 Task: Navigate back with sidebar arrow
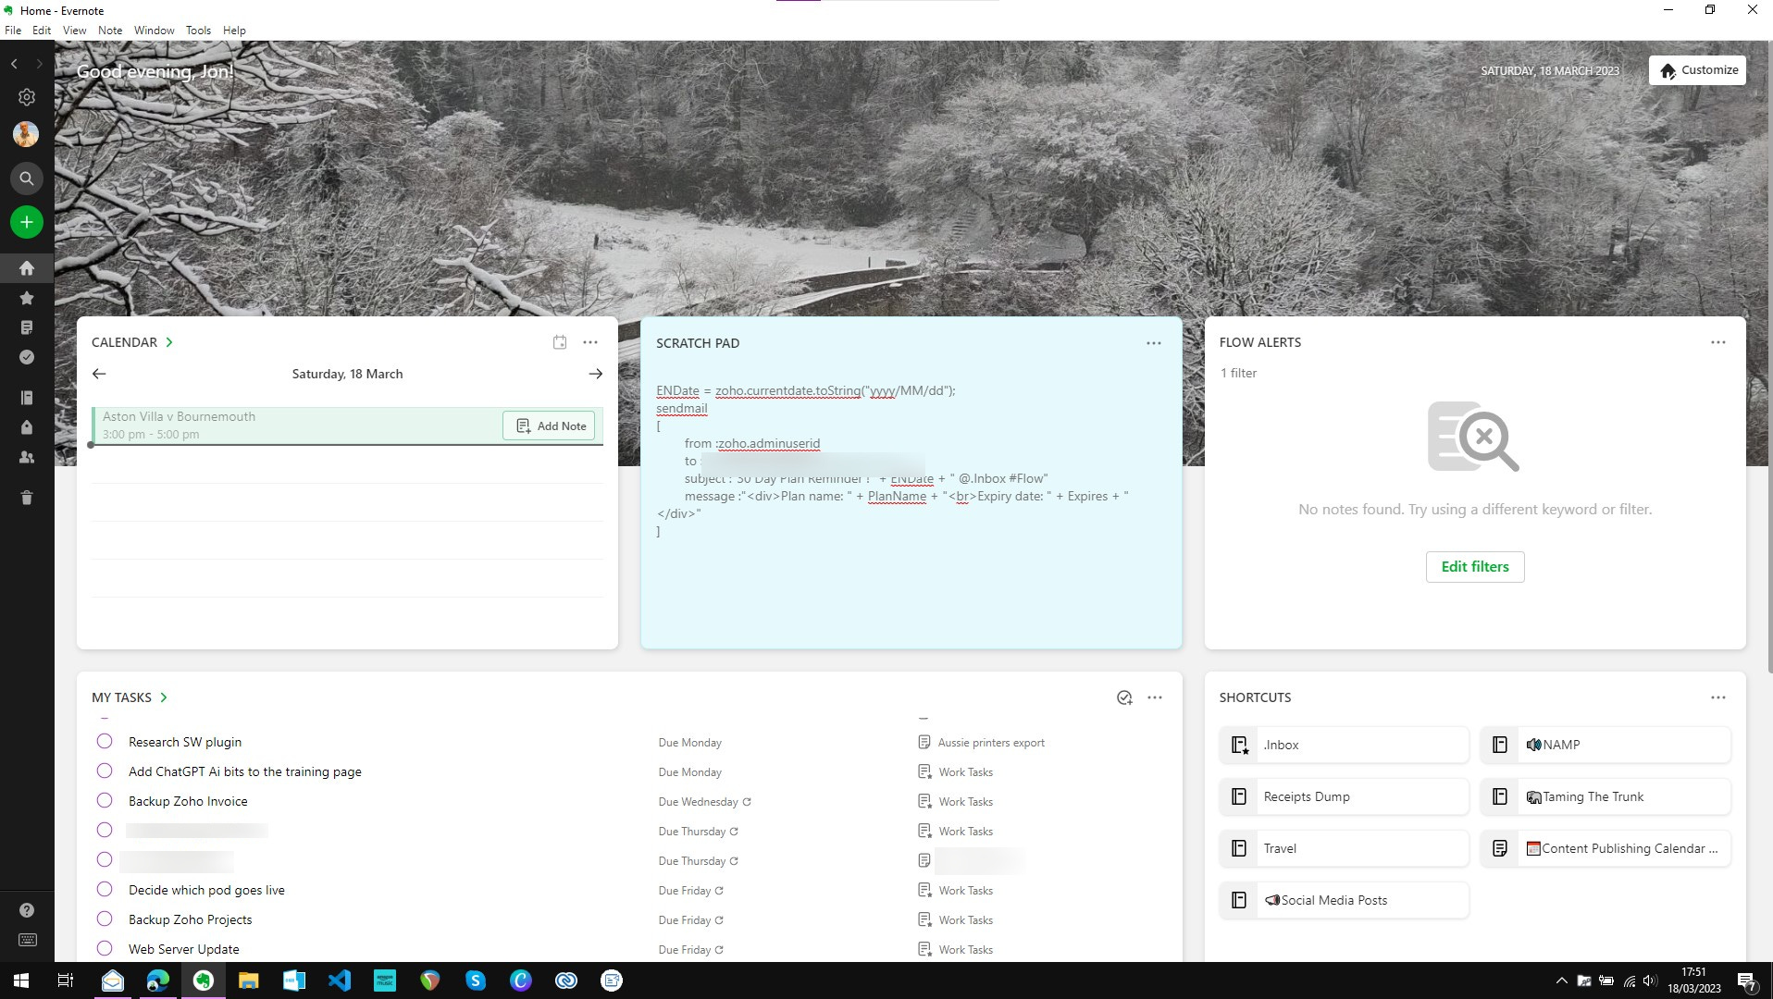(14, 64)
